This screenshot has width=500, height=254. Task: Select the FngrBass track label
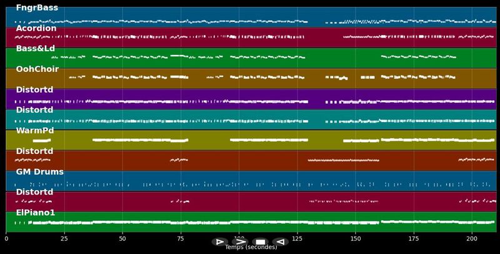pyautogui.click(x=37, y=8)
